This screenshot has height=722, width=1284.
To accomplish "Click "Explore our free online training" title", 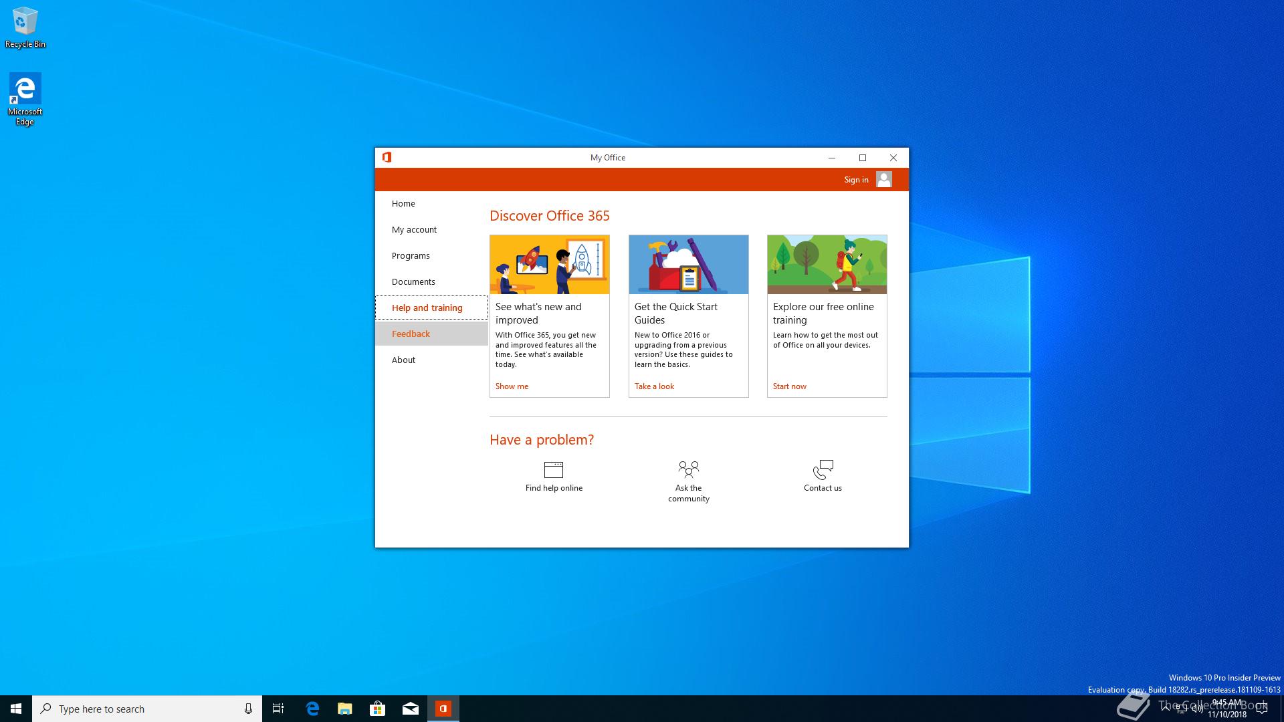I will pos(823,313).
